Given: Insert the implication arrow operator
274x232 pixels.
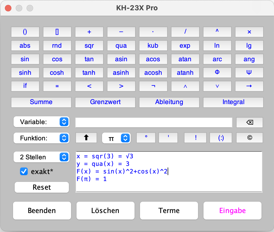Looking at the screenshot, I should (249, 86).
